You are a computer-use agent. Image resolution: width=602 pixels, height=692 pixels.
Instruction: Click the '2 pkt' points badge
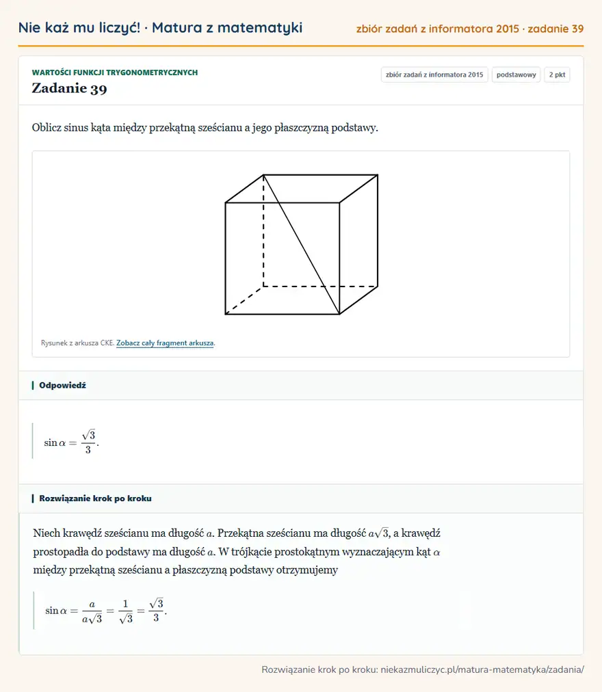click(557, 75)
